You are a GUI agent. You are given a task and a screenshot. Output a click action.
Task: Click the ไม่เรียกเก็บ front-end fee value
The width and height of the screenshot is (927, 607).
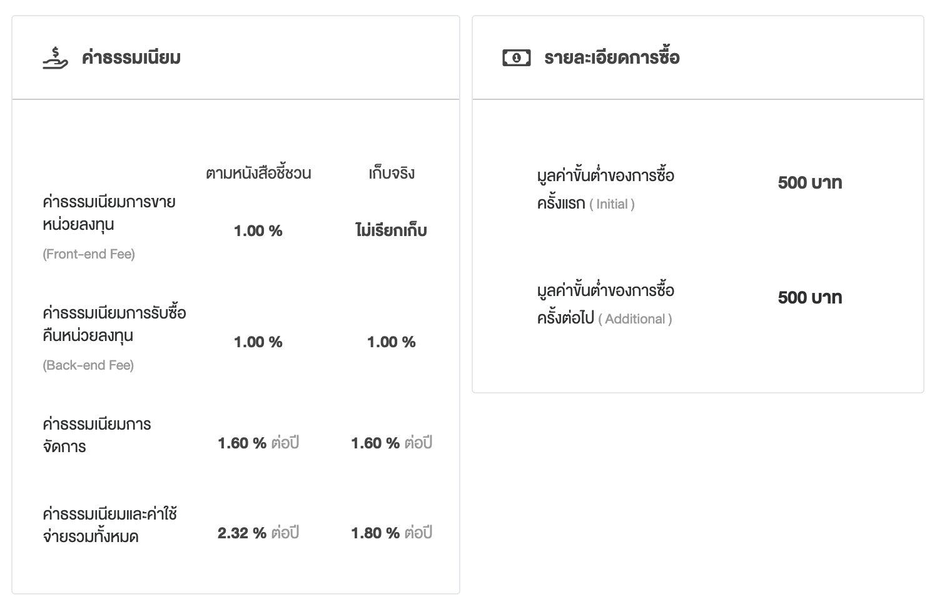click(x=392, y=231)
